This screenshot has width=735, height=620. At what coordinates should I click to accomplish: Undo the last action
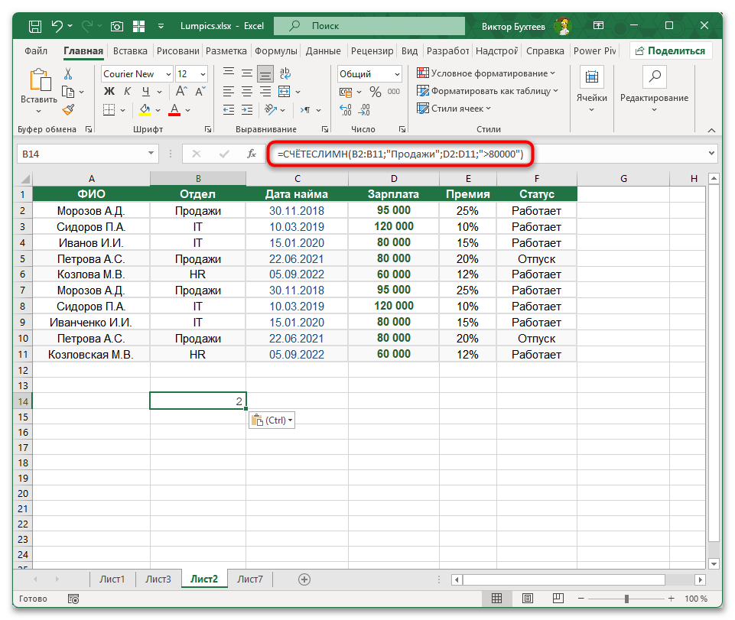57,26
